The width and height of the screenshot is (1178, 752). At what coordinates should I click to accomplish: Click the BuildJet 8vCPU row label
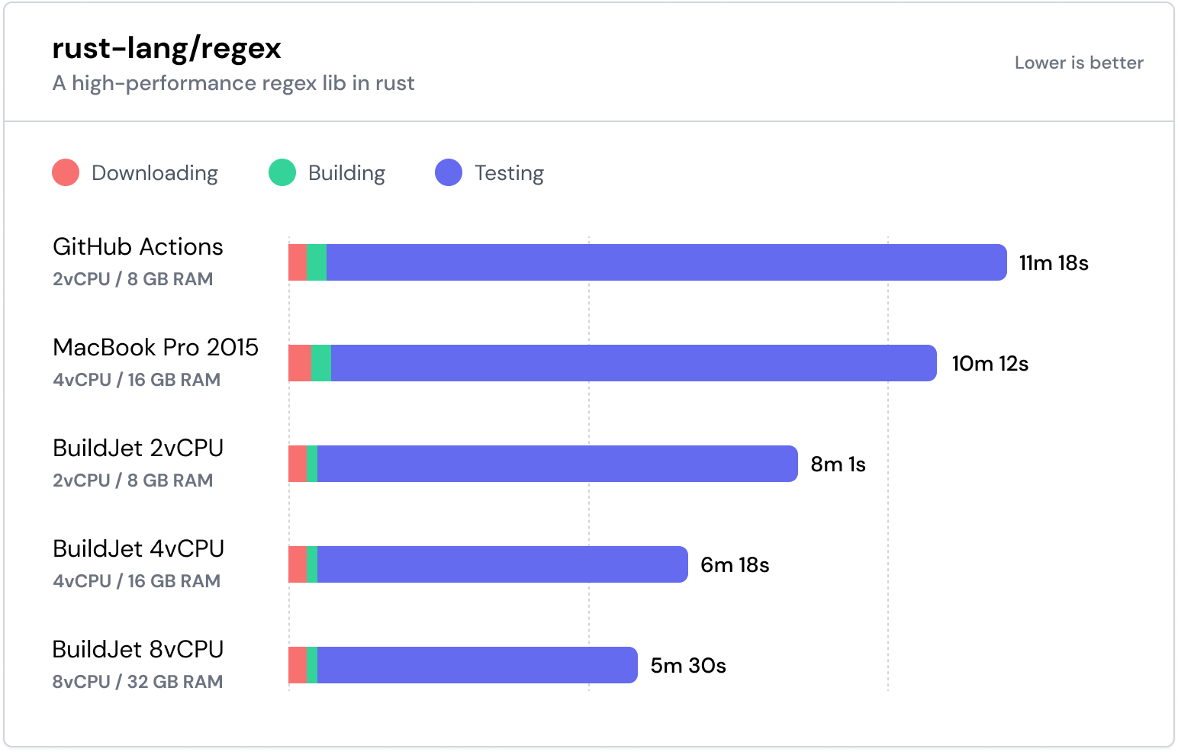click(138, 650)
